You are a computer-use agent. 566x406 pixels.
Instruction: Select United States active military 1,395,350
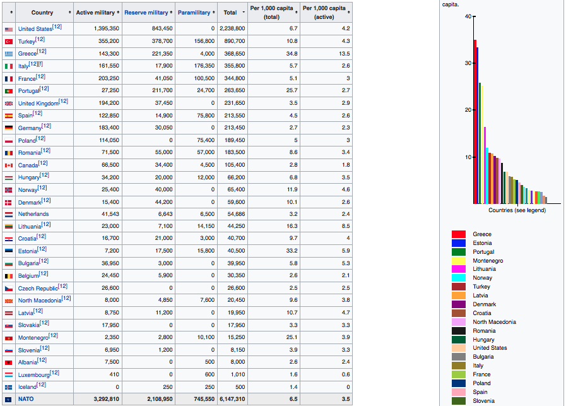(106, 28)
